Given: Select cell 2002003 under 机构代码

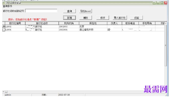Looking at the screenshot, I should pyautogui.click(x=69, y=26).
